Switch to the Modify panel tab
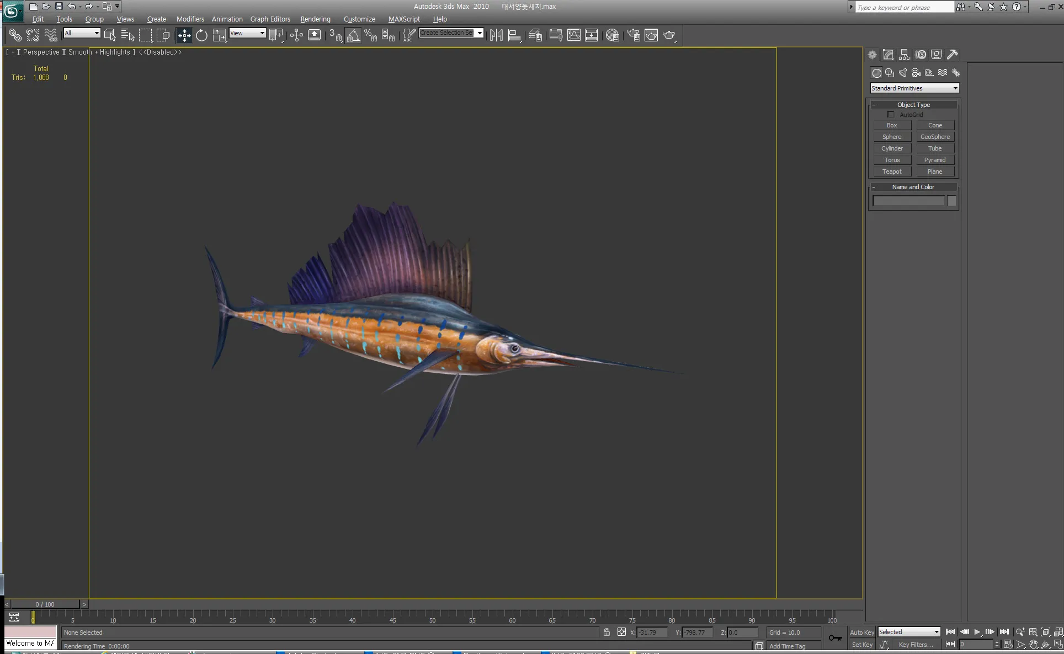The width and height of the screenshot is (1064, 654). pos(888,55)
